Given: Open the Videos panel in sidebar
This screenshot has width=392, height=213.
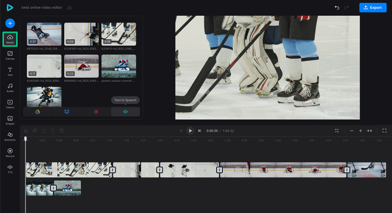Looking at the screenshot, I should click(10, 104).
